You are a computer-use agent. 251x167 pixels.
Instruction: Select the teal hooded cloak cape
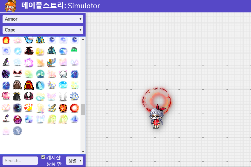coord(51,51)
